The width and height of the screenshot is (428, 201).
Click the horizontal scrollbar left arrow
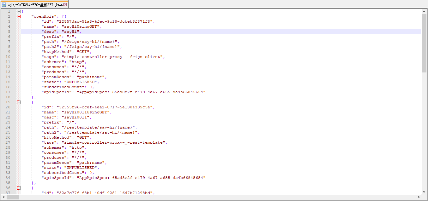[3, 197]
